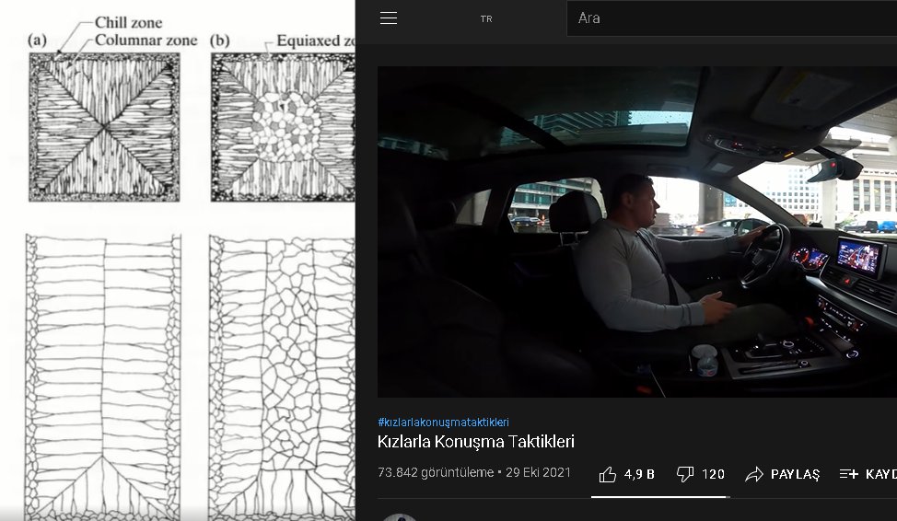This screenshot has height=521, width=897.
Task: Click the 120 dislike count
Action: tap(713, 474)
